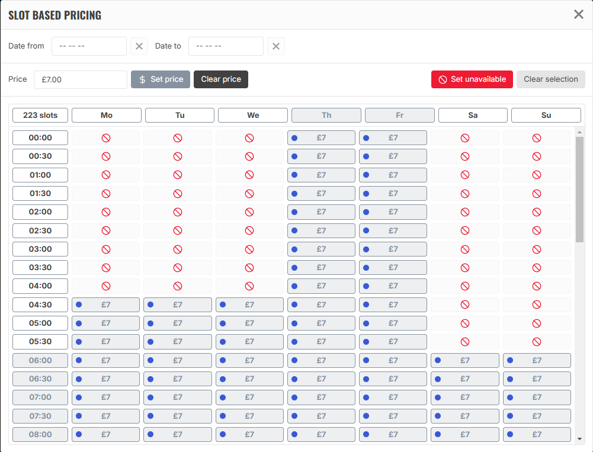Click unavailable icon for Saturday 03:00
The width and height of the screenshot is (593, 452).
pos(465,249)
